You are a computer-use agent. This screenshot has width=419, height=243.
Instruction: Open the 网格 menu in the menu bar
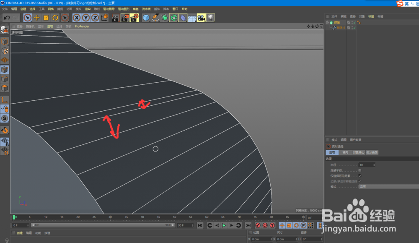coord(50,9)
